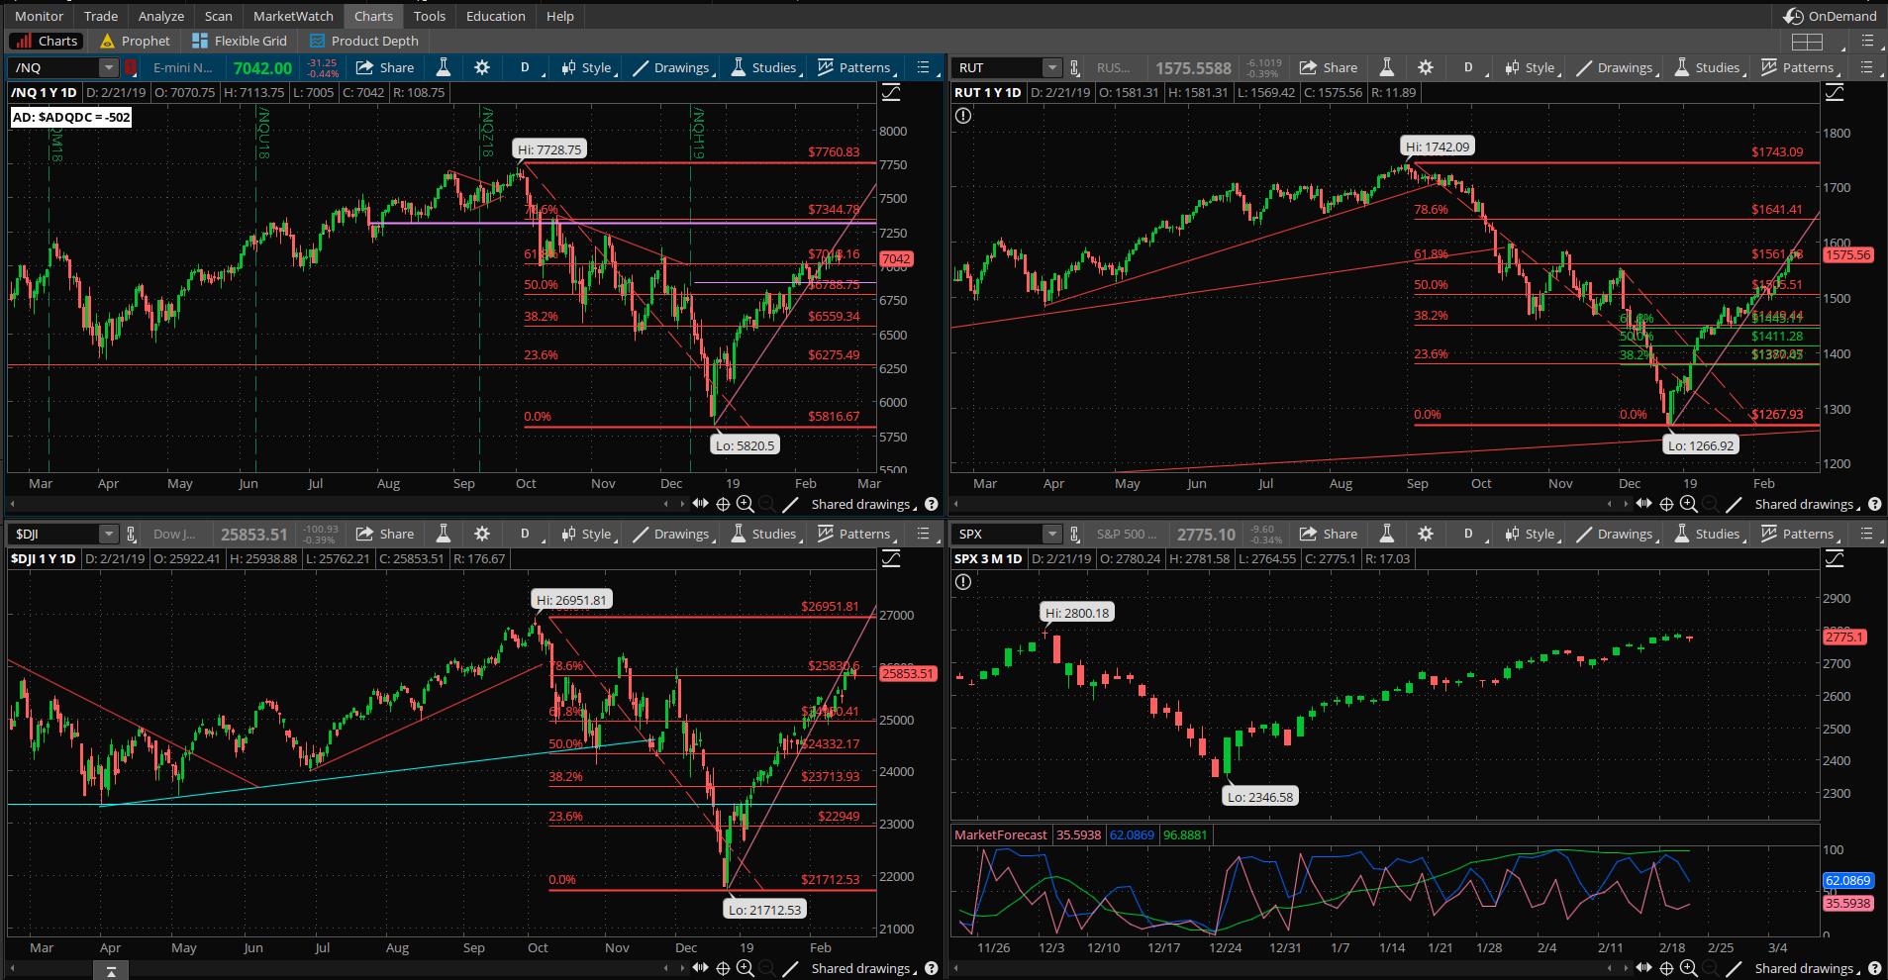The width and height of the screenshot is (1888, 980).
Task: Click the symbol link icon on RUT chart
Action: coord(1074,67)
